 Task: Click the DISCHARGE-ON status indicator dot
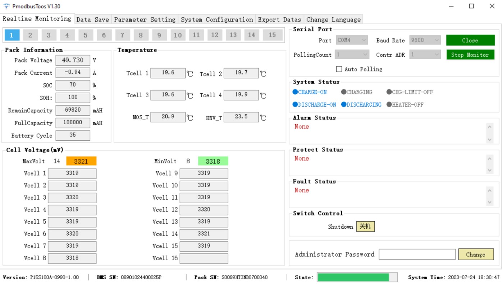click(295, 105)
